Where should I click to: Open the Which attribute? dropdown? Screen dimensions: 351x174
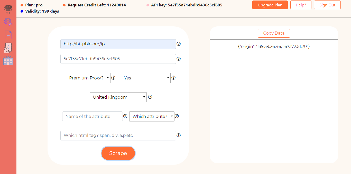click(x=152, y=116)
